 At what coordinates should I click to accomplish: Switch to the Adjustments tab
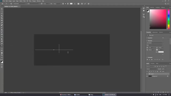[x=155, y=32]
